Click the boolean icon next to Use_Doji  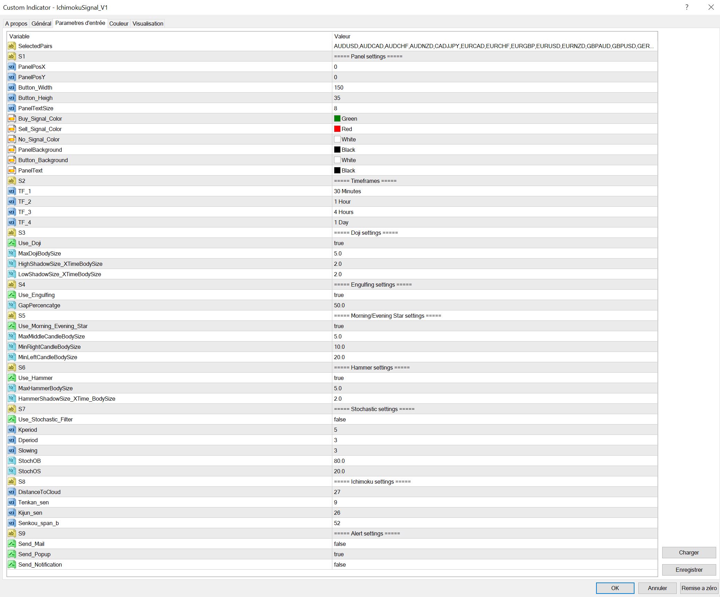[x=12, y=243]
